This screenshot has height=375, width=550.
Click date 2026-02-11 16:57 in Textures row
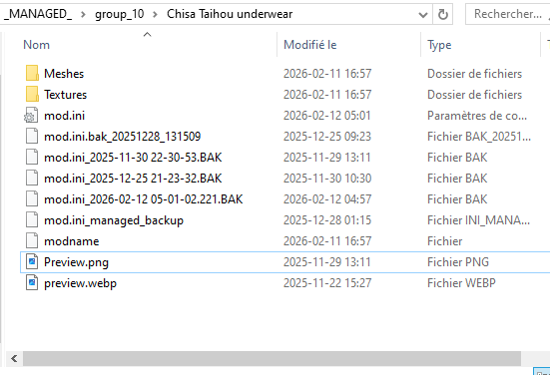click(327, 95)
